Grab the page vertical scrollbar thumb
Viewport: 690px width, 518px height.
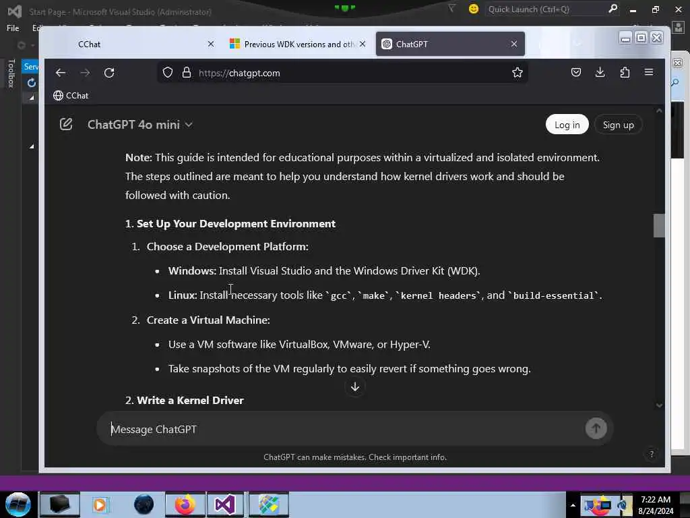pyautogui.click(x=659, y=225)
